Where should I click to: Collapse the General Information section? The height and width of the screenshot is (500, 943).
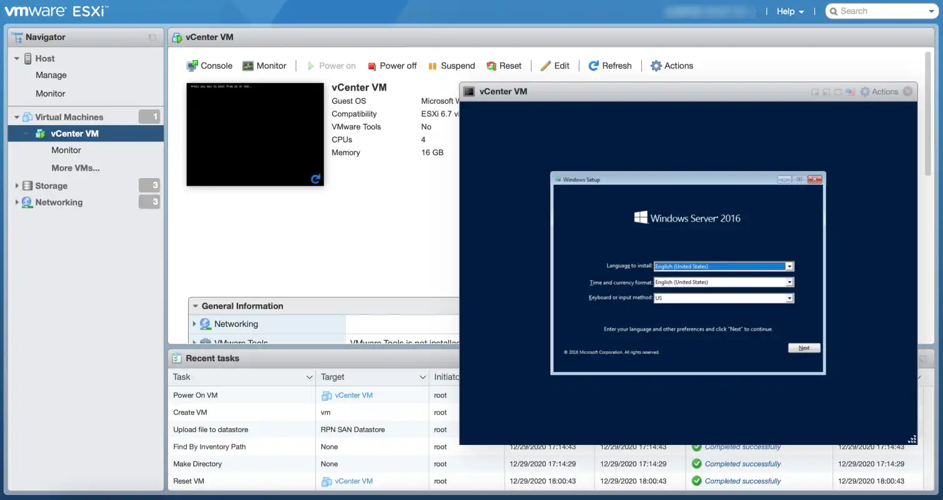point(195,306)
